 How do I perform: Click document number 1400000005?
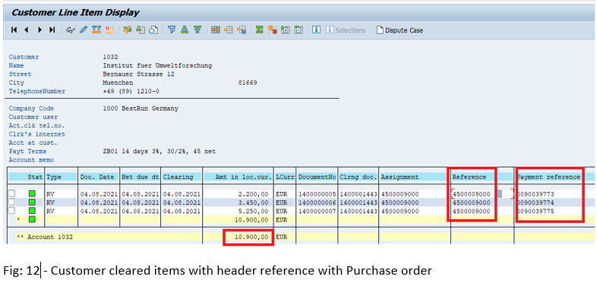pos(317,194)
